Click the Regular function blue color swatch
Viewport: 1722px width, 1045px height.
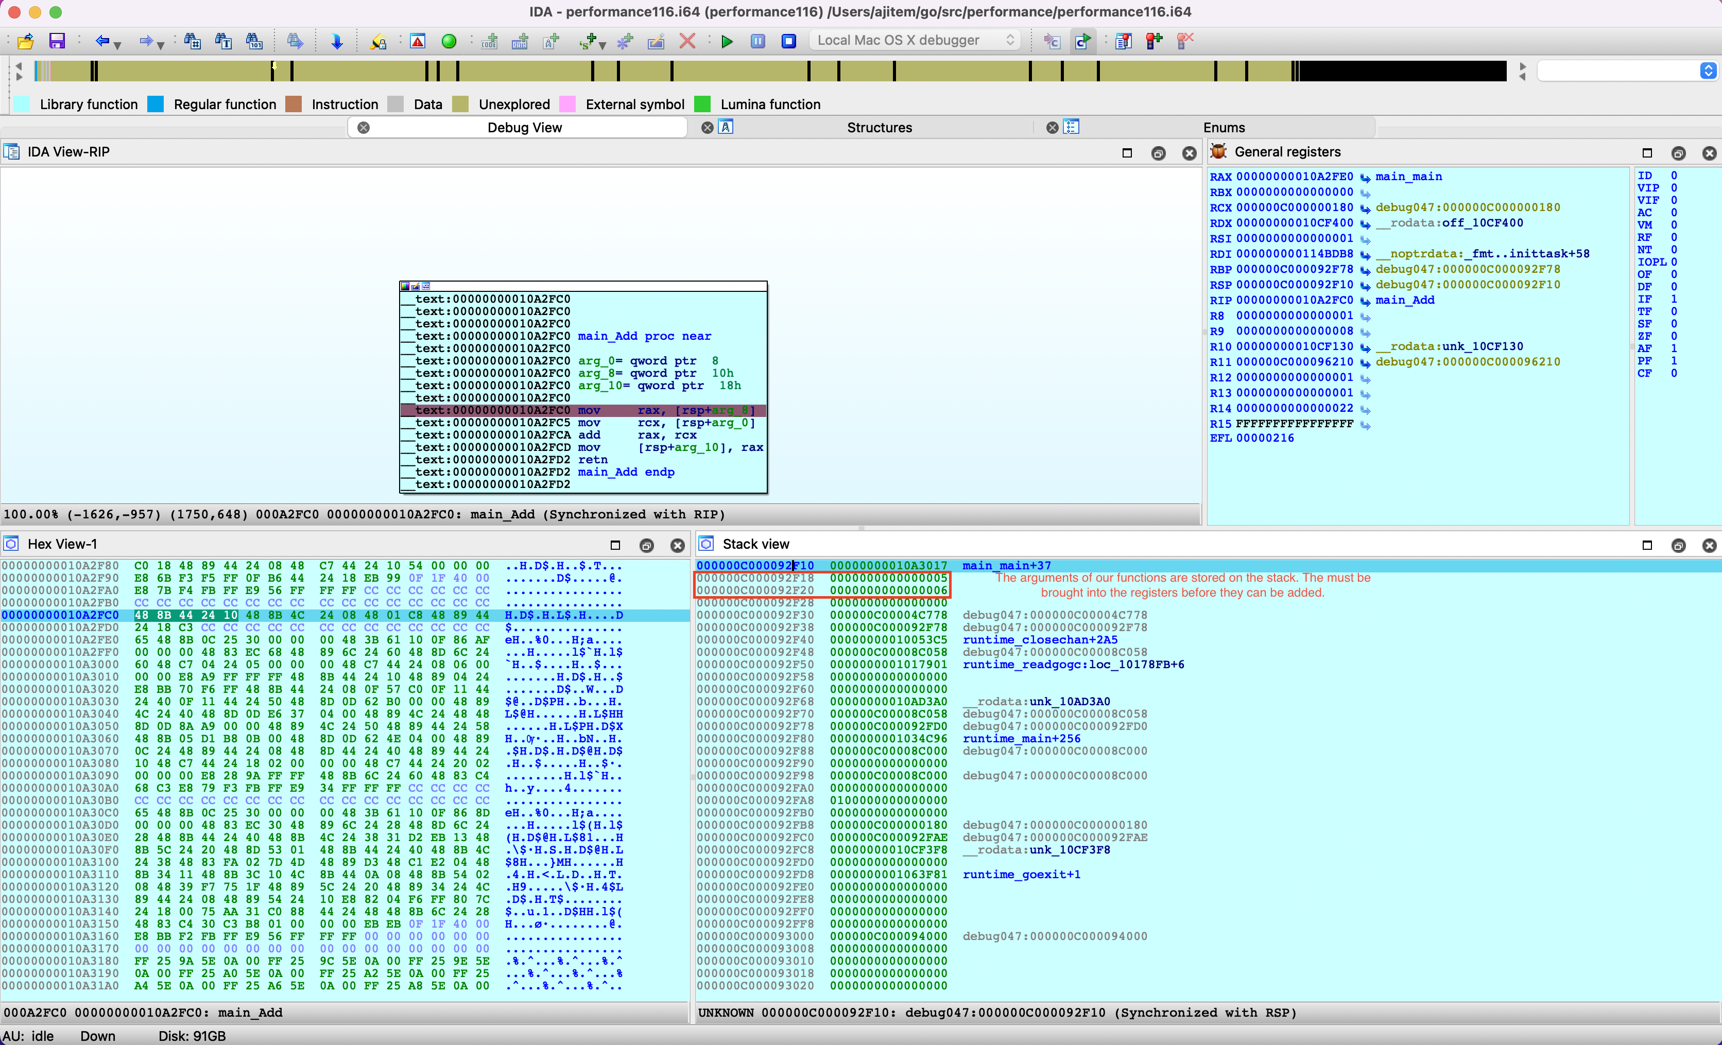coord(155,104)
